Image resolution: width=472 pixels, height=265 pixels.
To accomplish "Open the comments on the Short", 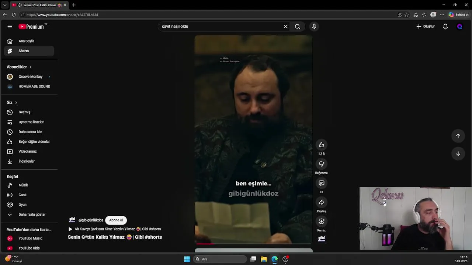I will [322, 183].
